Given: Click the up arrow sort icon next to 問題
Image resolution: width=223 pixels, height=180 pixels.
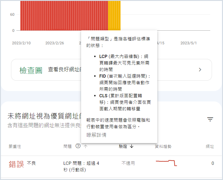Looking at the screenshot, I should tap(86, 146).
